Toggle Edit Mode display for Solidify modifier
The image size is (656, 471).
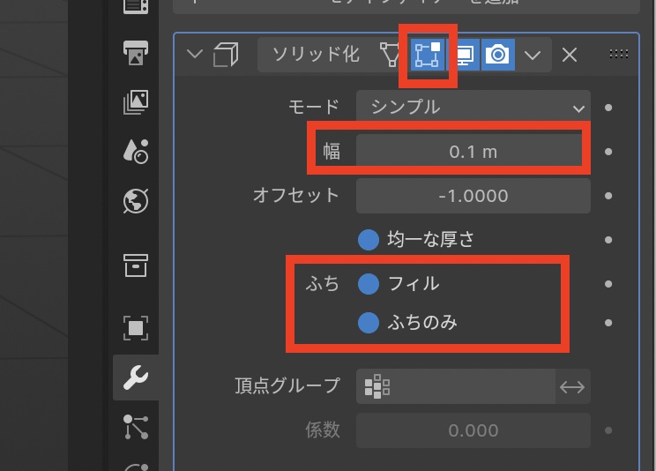point(428,55)
